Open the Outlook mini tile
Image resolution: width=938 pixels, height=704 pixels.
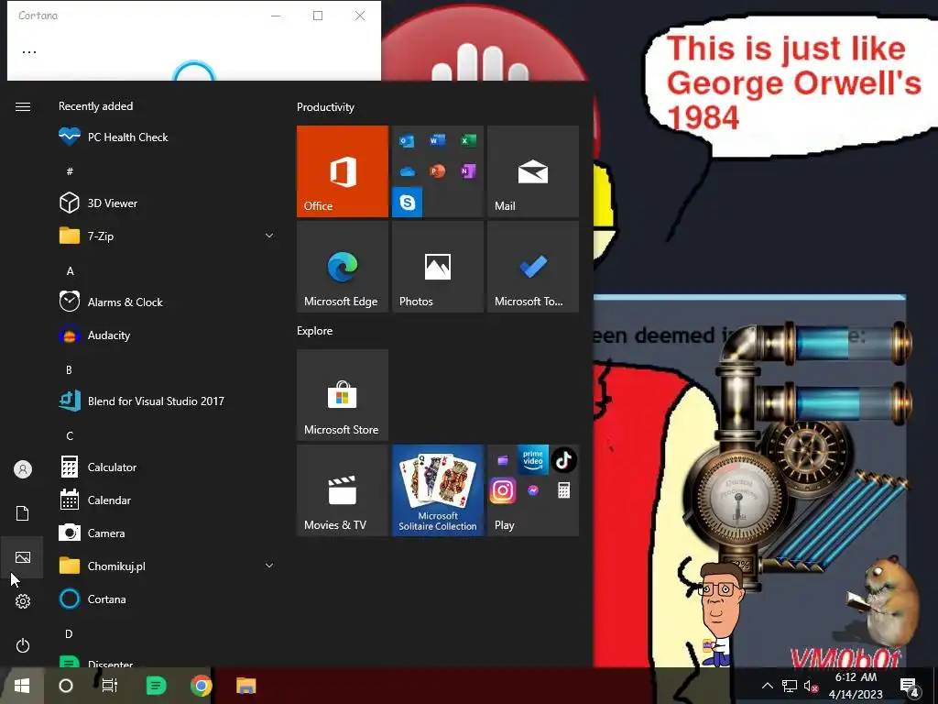[x=408, y=140]
